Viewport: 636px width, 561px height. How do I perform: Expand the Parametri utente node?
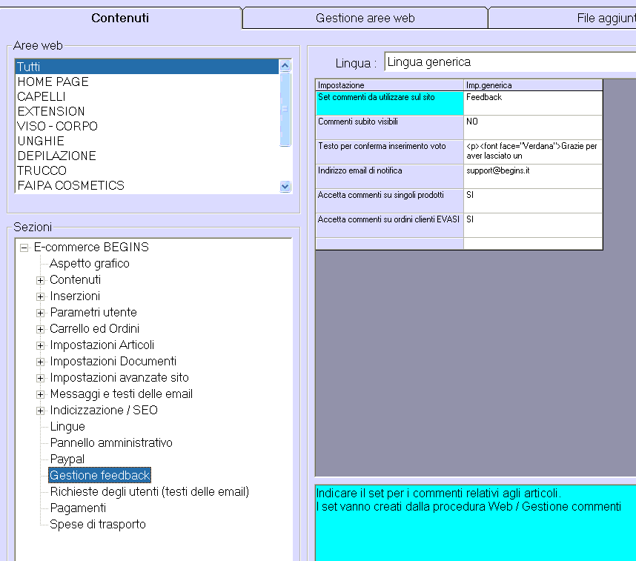(x=40, y=313)
